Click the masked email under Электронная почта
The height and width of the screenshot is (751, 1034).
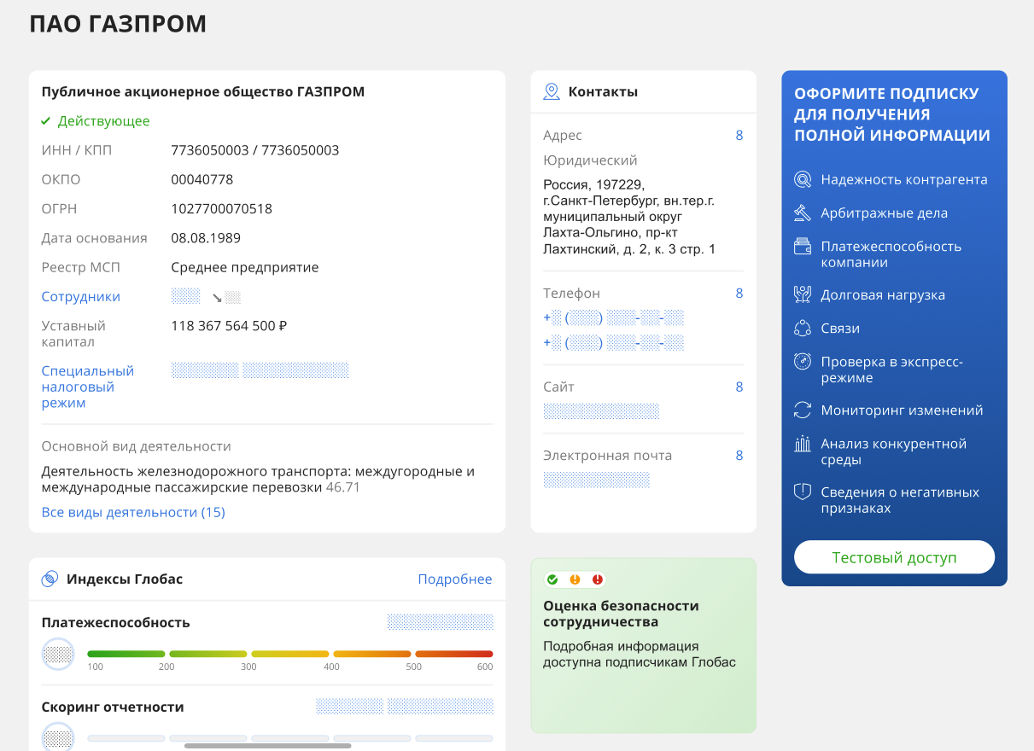click(597, 480)
